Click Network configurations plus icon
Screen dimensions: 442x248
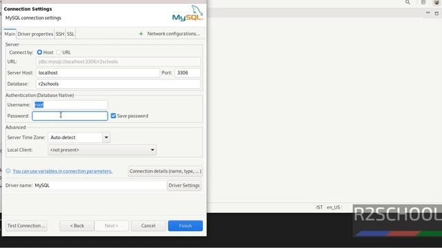point(141,34)
